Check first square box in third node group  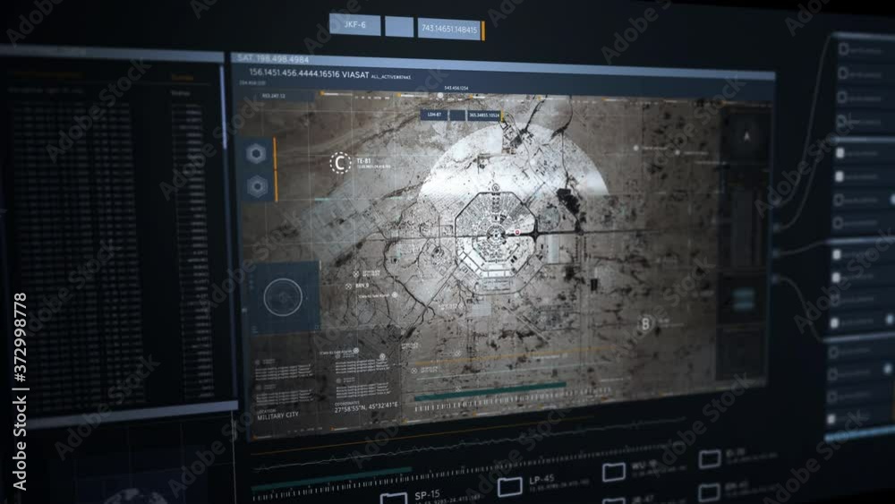tap(837, 254)
